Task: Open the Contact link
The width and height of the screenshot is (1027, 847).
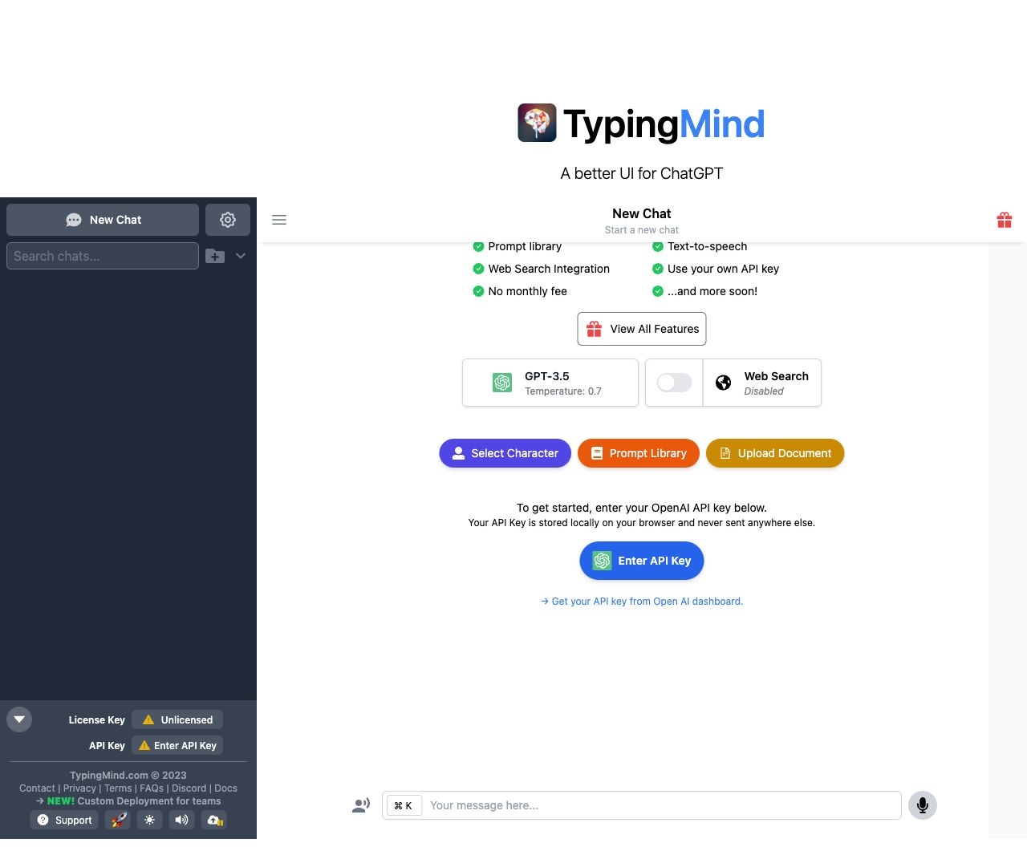Action: (37, 788)
